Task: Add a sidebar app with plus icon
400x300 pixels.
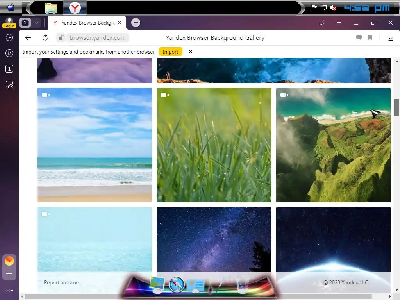Action: click(x=9, y=274)
